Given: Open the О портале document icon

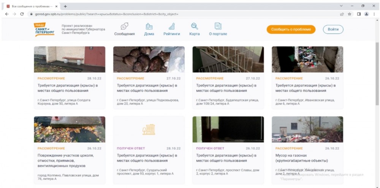Looking at the screenshot, I should 218,26.
